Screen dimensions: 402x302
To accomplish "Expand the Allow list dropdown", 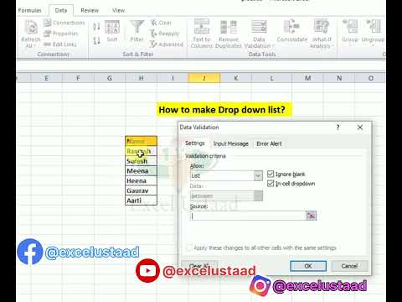I will click(258, 175).
